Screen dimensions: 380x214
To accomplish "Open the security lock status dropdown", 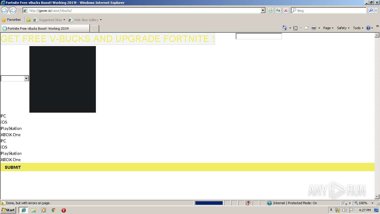I will coord(347,203).
